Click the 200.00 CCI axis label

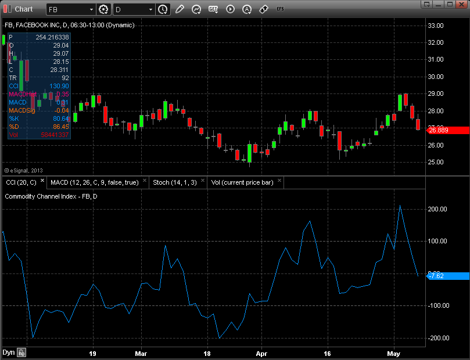pyautogui.click(x=437, y=209)
